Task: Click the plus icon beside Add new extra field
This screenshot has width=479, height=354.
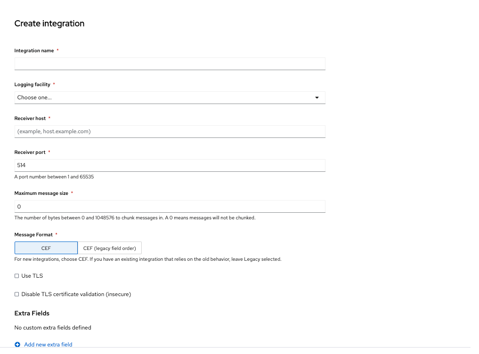Action: tap(17, 345)
